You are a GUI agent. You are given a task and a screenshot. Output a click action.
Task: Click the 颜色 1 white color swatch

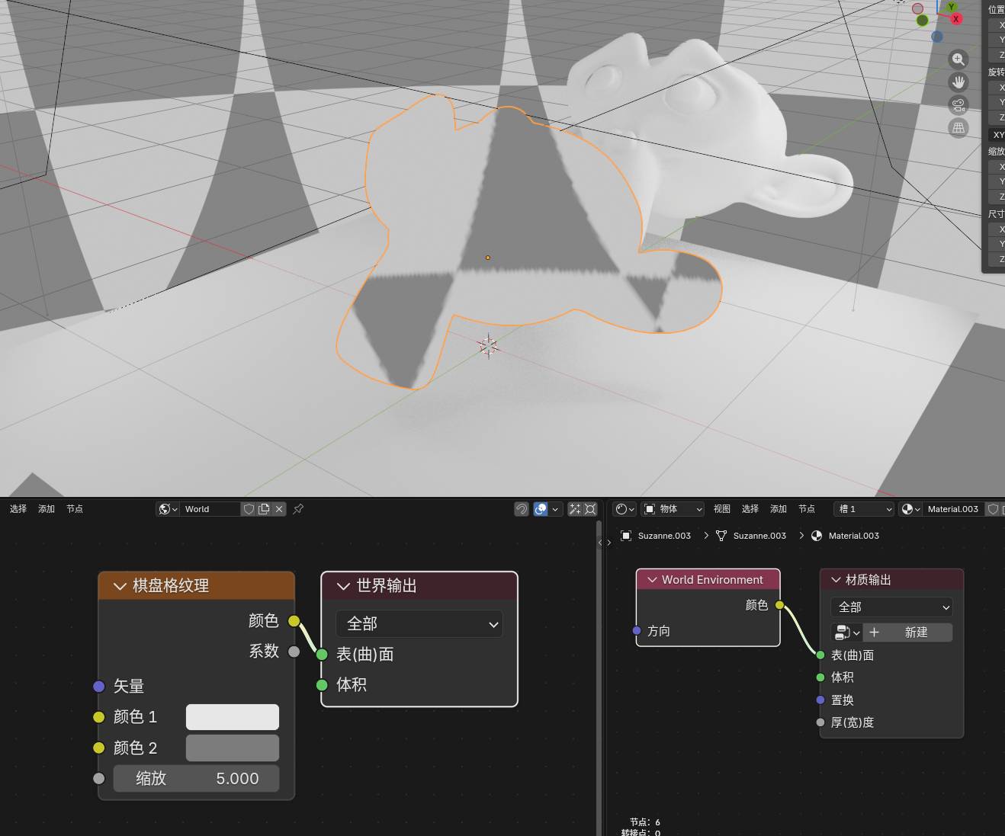click(233, 717)
